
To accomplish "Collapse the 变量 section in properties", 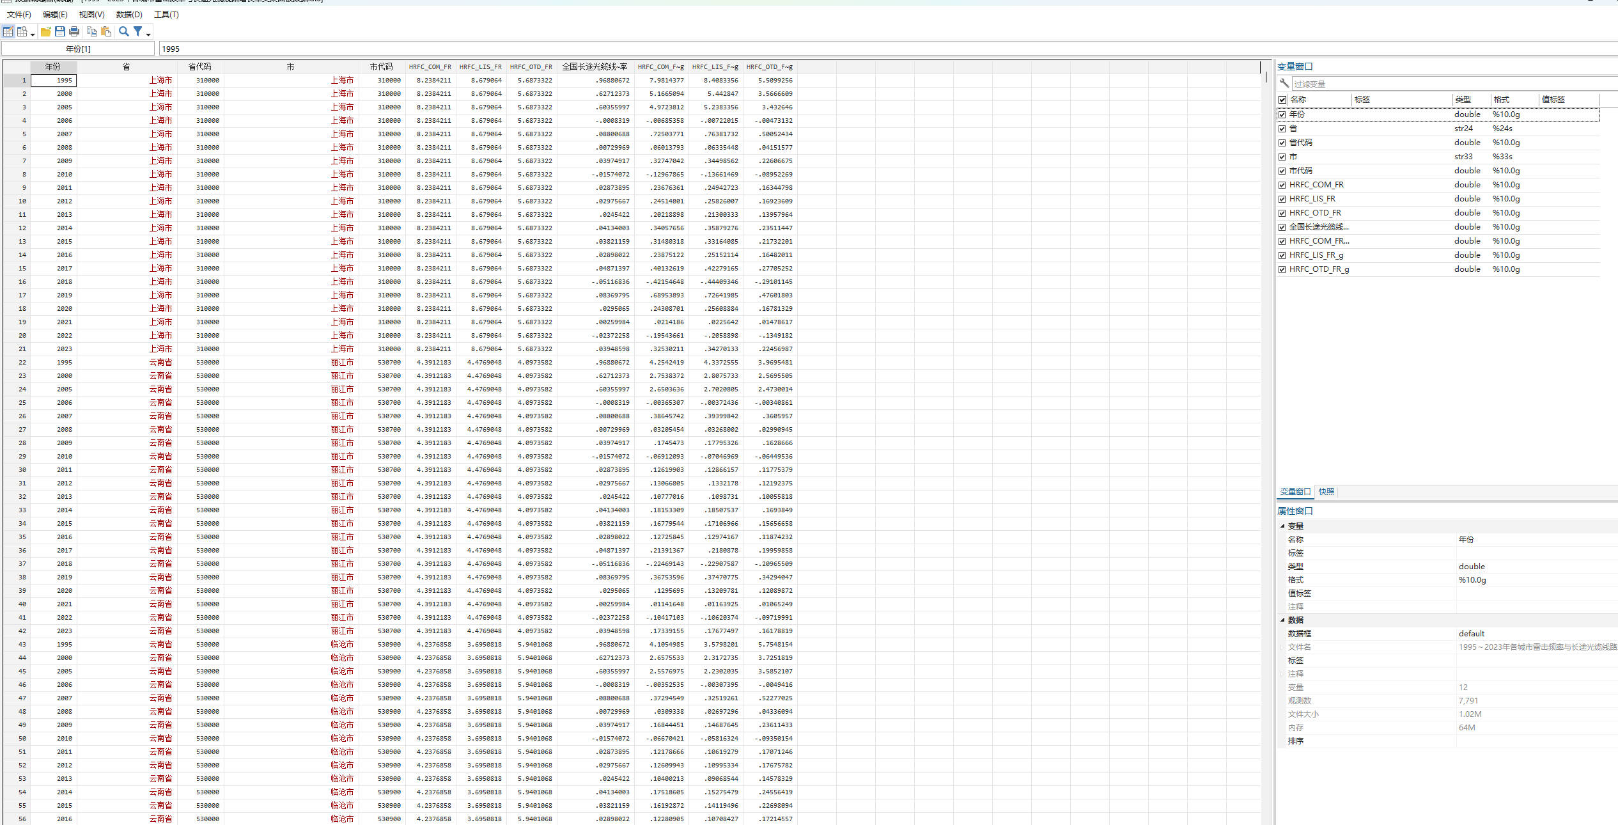I will click(1282, 526).
